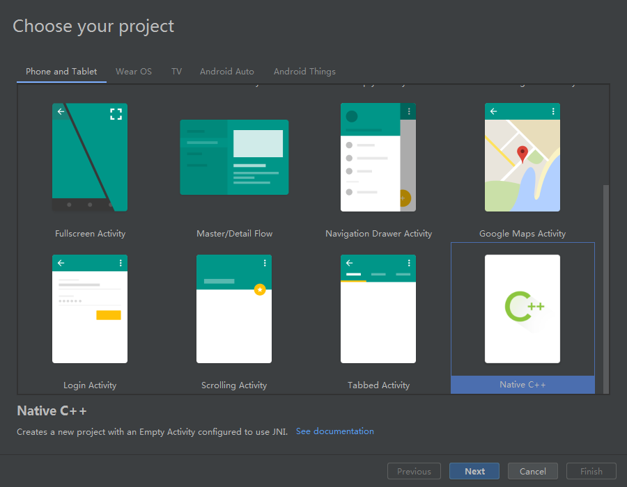
Task: Click the Google Maps Activity label
Action: tap(522, 234)
